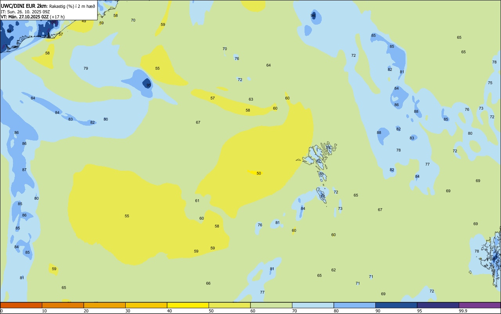Click the map humidity value 66
501x314 pixels.
[x=208, y=283]
